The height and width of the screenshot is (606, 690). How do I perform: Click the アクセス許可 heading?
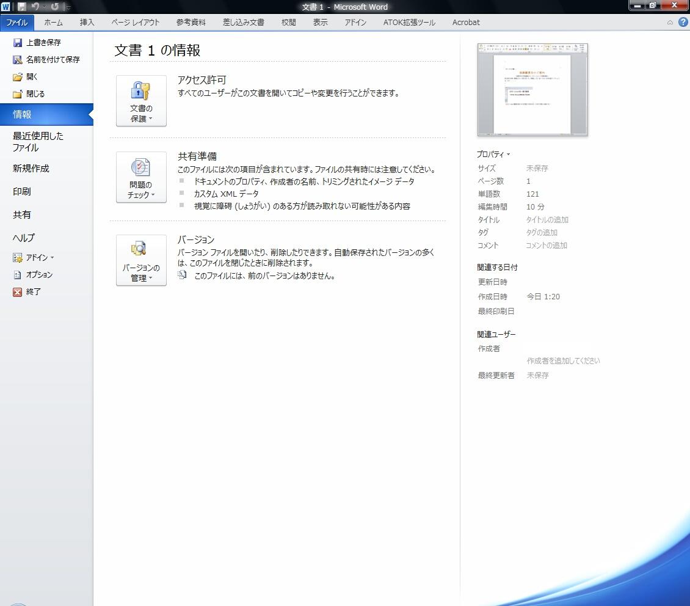click(202, 80)
